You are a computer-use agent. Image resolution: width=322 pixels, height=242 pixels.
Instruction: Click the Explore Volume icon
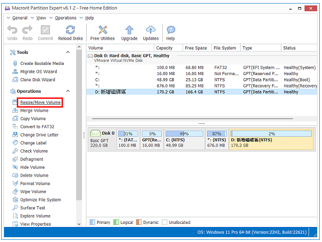point(15,216)
